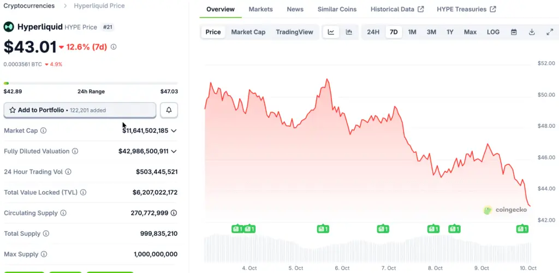The height and width of the screenshot is (273, 559).
Task: Select the 1M time range
Action: click(x=412, y=32)
